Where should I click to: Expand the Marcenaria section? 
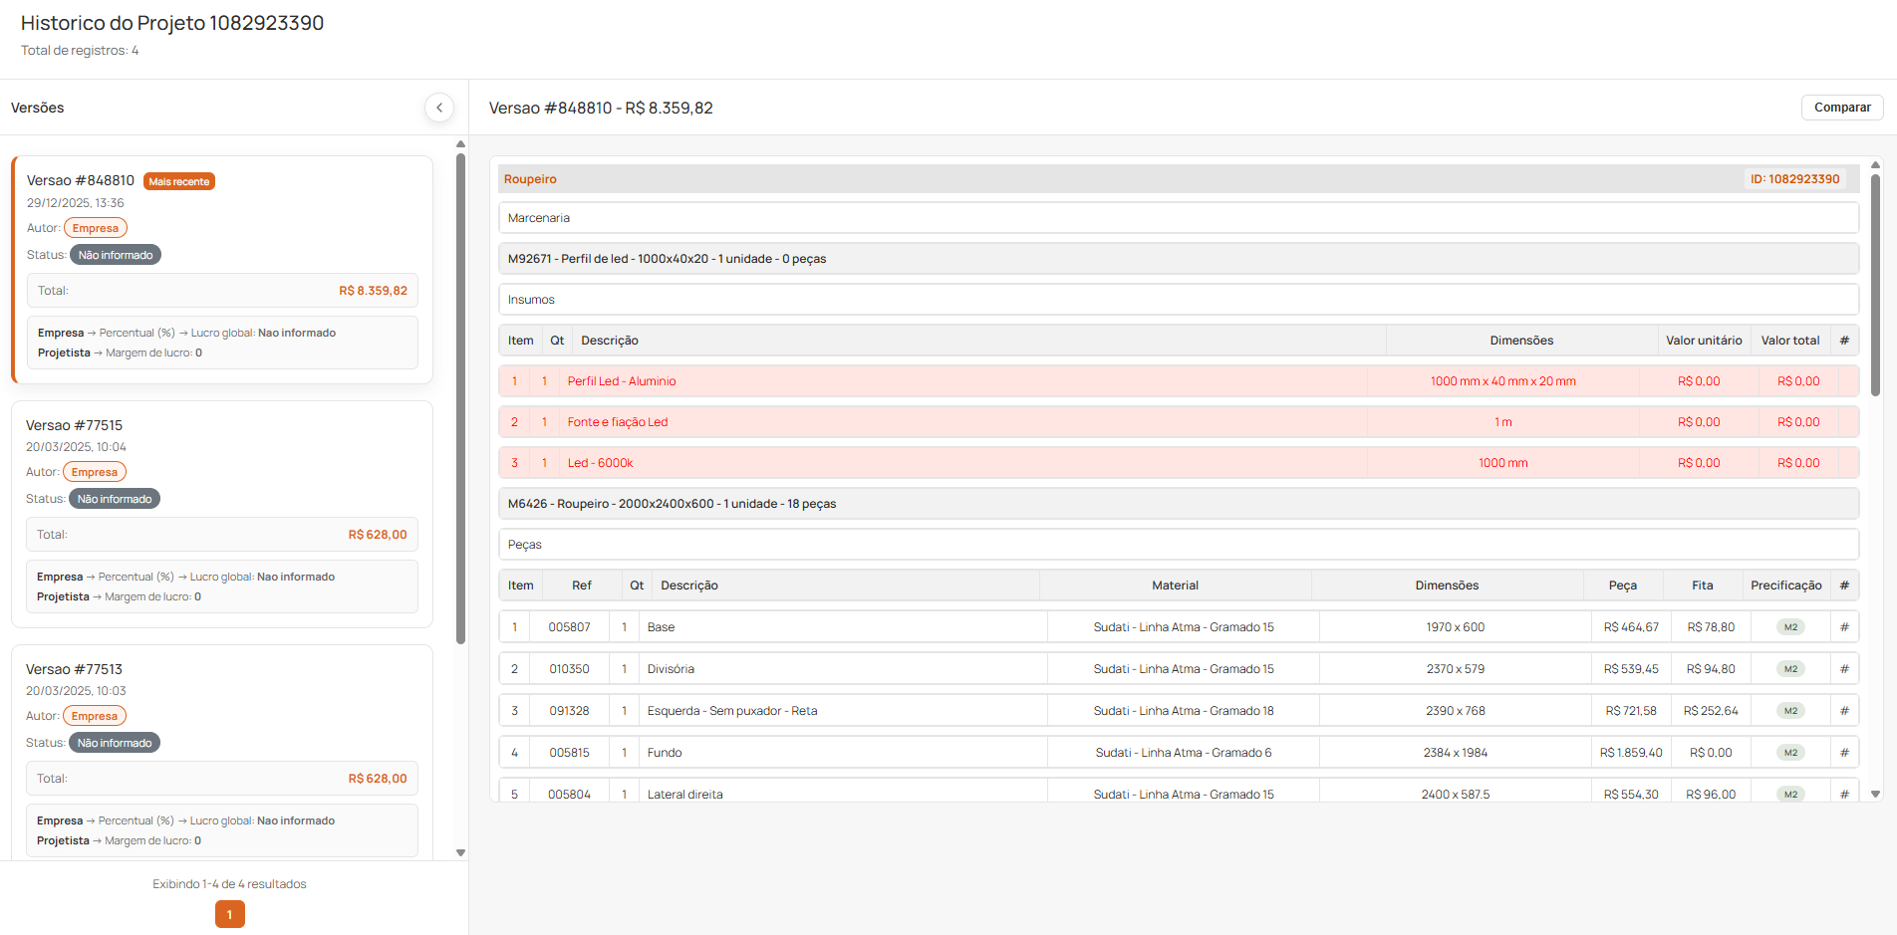[x=1178, y=218]
